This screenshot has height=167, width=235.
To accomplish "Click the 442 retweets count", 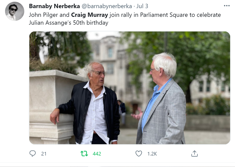I will (x=97, y=154).
